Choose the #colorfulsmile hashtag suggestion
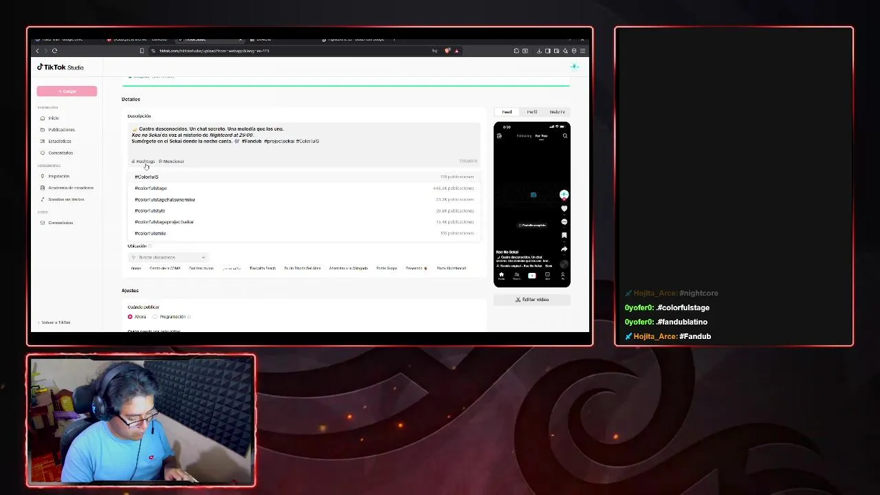Image resolution: width=880 pixels, height=495 pixels. [x=304, y=234]
